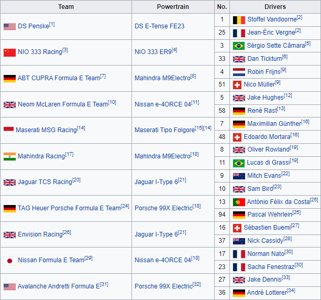
Task: Open the DS Penske team link
Action: coord(34,26)
